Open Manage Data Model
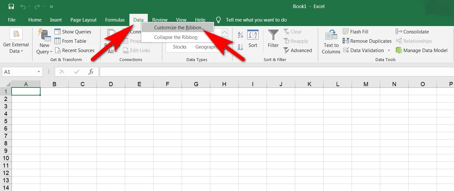Image resolution: width=454 pixels, height=191 pixels. 421,50
